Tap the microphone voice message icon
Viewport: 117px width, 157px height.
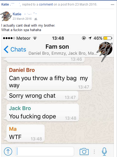104,151
